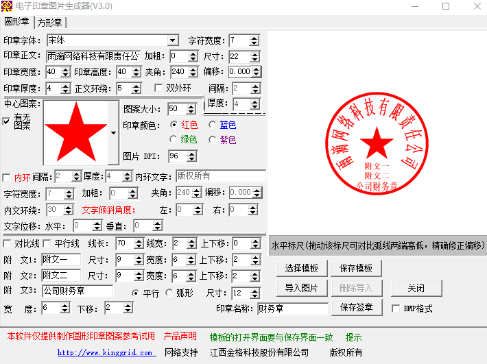Click the app logo icon in title bar
The width and height of the screenshot is (487, 364).
pos(7,6)
